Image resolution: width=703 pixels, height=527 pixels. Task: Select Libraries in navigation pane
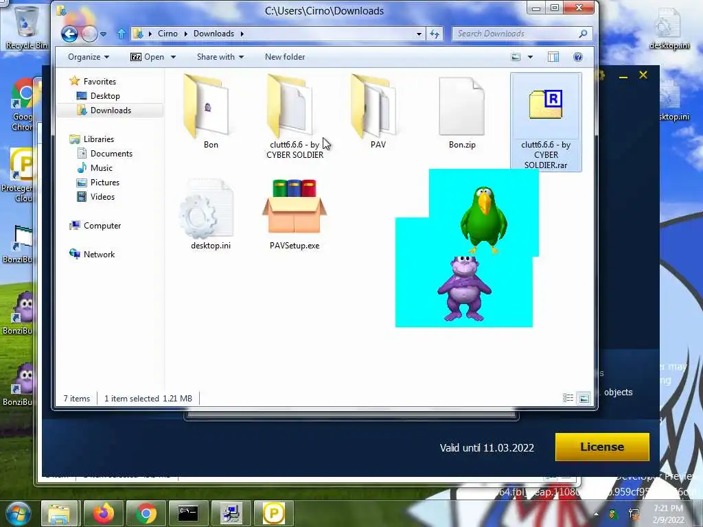coord(99,139)
